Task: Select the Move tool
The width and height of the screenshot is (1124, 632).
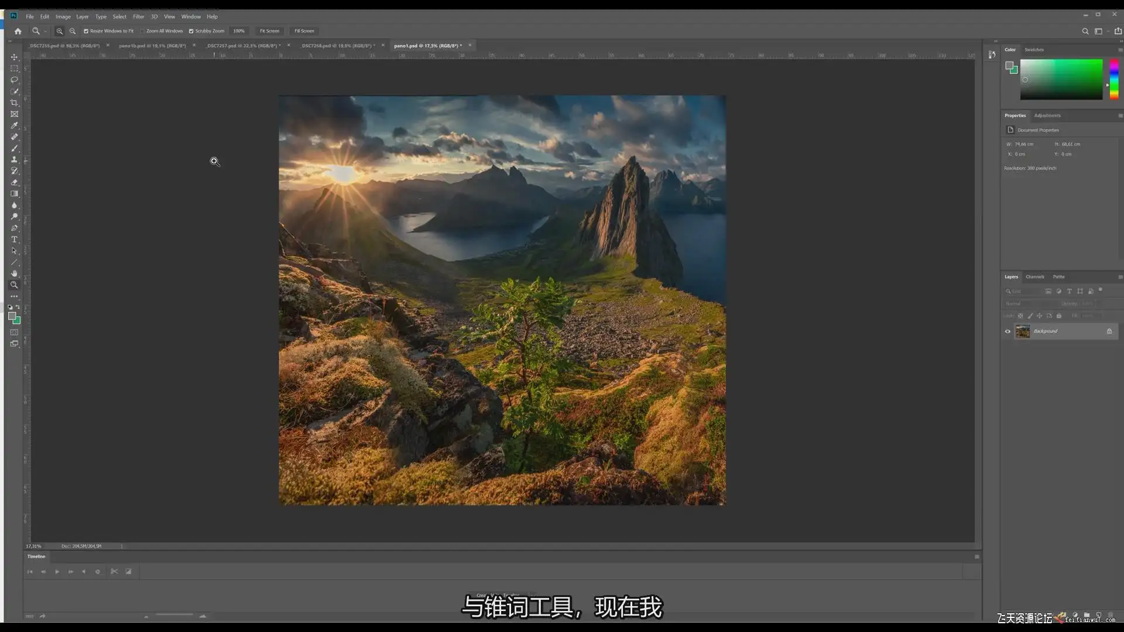Action: click(14, 57)
